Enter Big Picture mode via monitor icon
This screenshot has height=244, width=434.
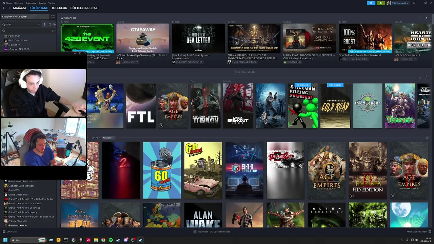click(x=414, y=3)
